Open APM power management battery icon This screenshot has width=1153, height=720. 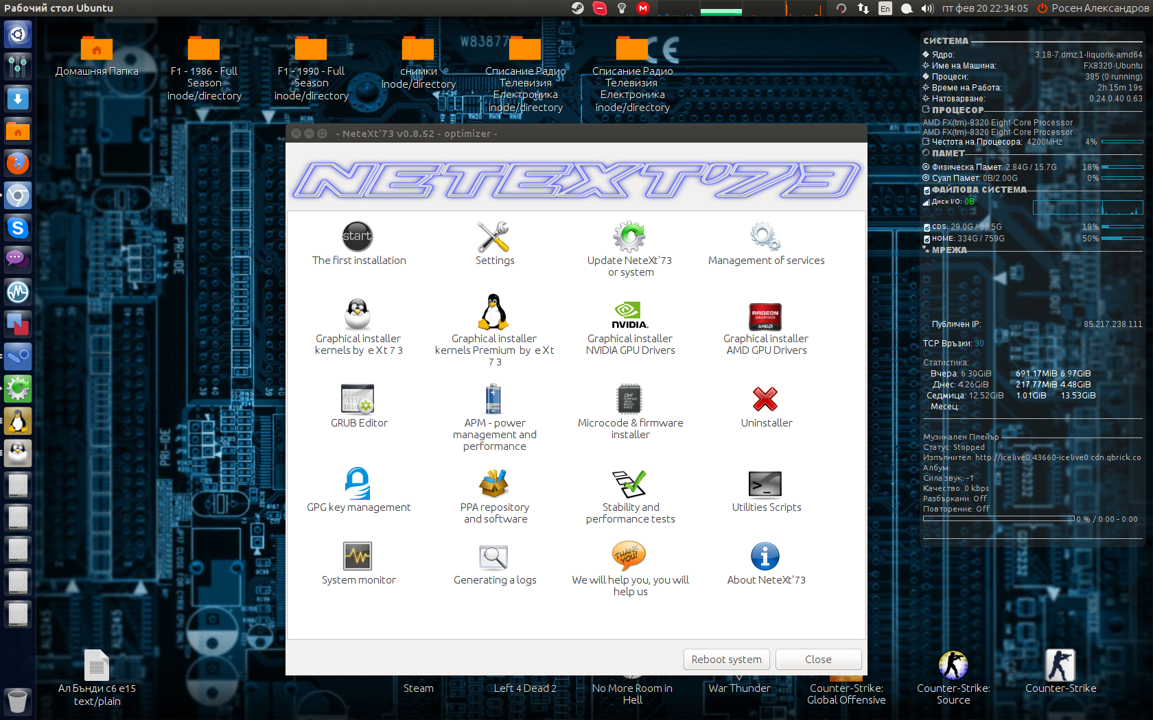click(493, 399)
